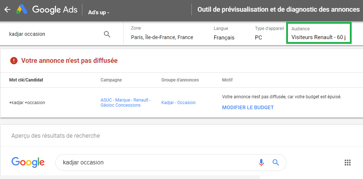Click the magnifier icon beside the keyword field
This screenshot has height=179, width=363.
(x=107, y=34)
